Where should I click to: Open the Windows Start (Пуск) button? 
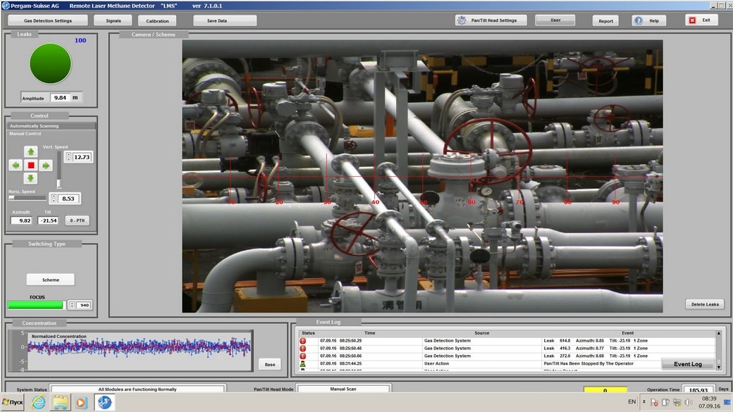tap(13, 401)
